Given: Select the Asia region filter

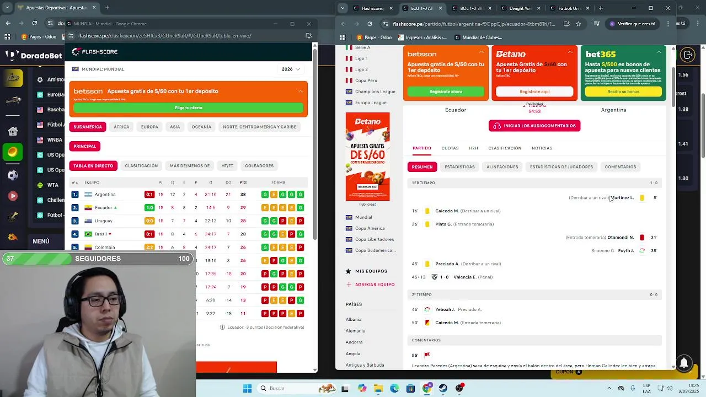Looking at the screenshot, I should (175, 127).
